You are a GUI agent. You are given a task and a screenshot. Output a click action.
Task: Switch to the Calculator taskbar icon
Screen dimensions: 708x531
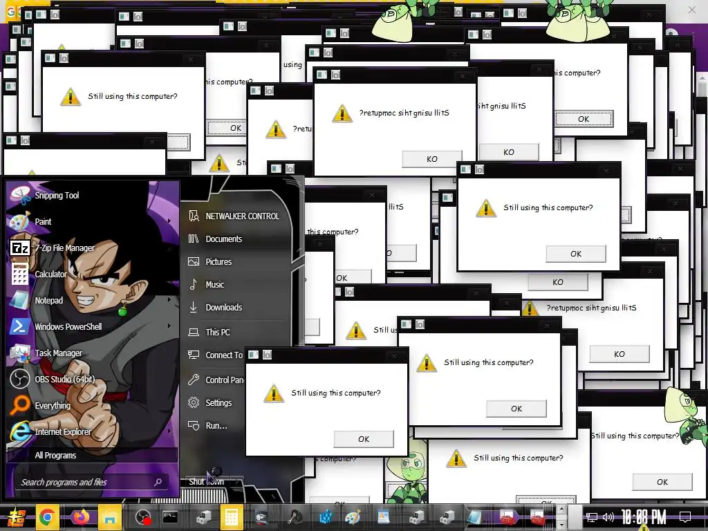tap(232, 517)
